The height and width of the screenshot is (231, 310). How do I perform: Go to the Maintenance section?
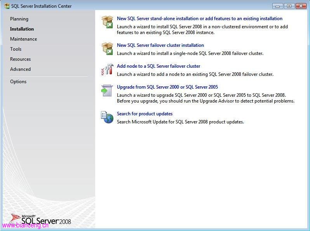(x=24, y=39)
